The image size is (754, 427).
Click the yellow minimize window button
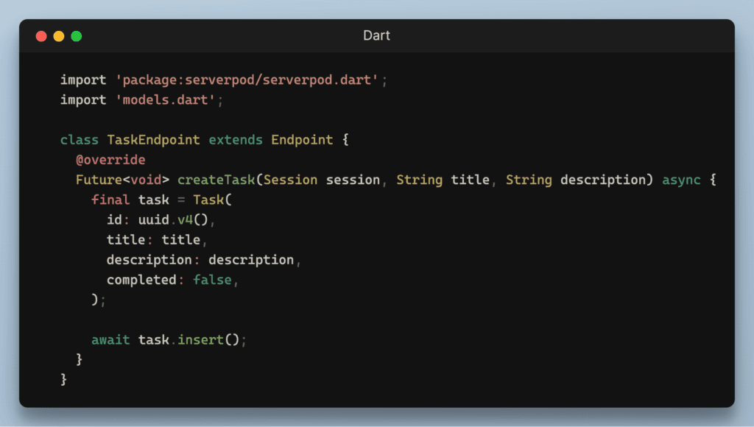[x=59, y=36]
